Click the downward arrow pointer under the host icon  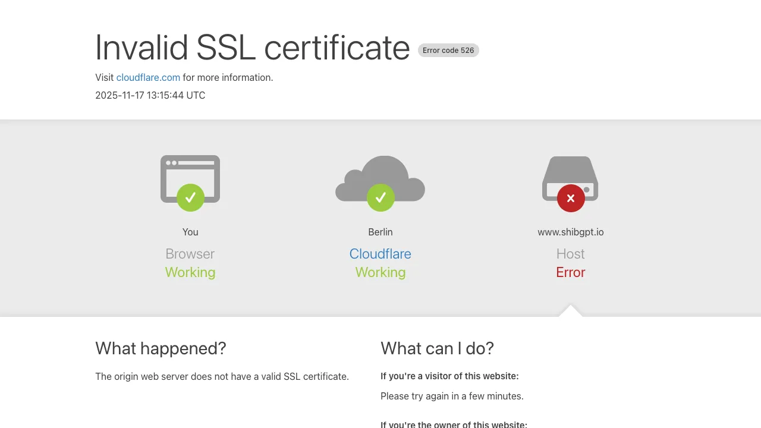[x=570, y=311]
